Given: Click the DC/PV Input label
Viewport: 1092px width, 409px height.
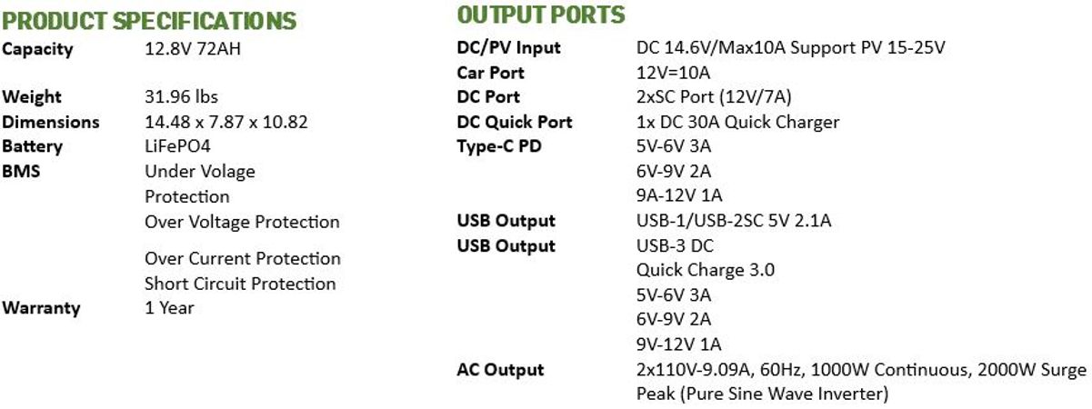Looking at the screenshot, I should click(508, 48).
